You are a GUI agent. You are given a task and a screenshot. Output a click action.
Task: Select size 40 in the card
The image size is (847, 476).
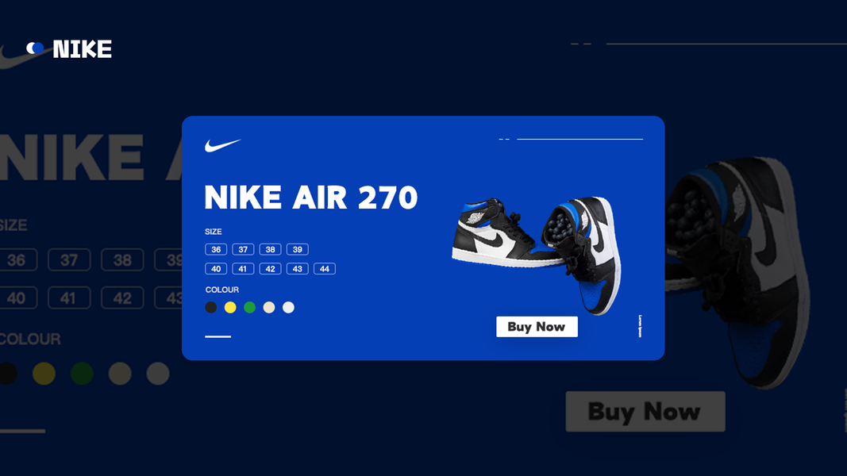coord(216,269)
